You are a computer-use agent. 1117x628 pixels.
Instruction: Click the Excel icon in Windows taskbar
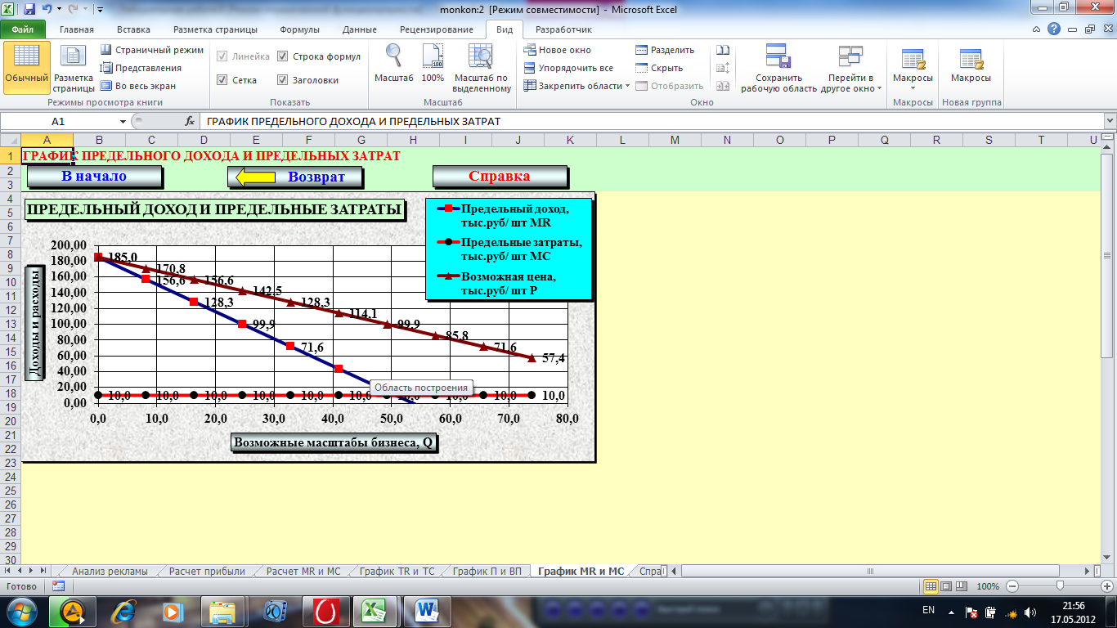point(374,611)
